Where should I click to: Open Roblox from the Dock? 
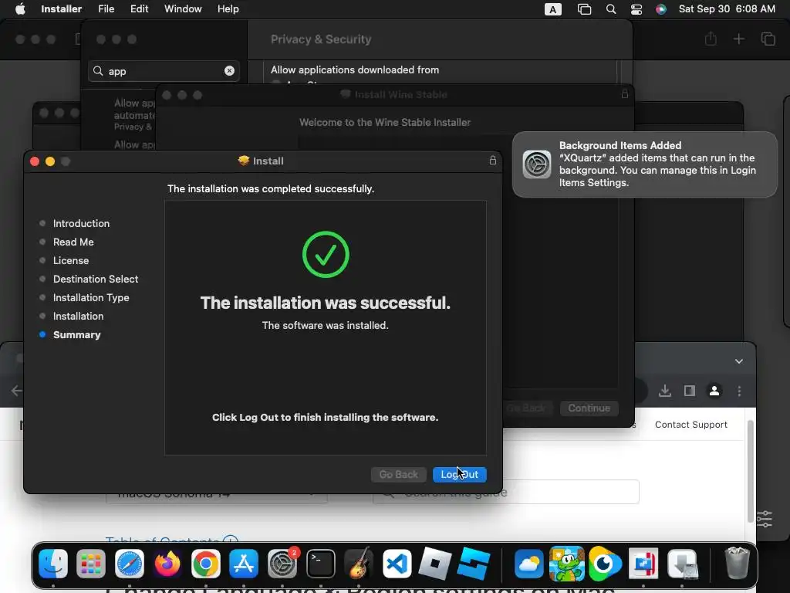click(x=435, y=563)
